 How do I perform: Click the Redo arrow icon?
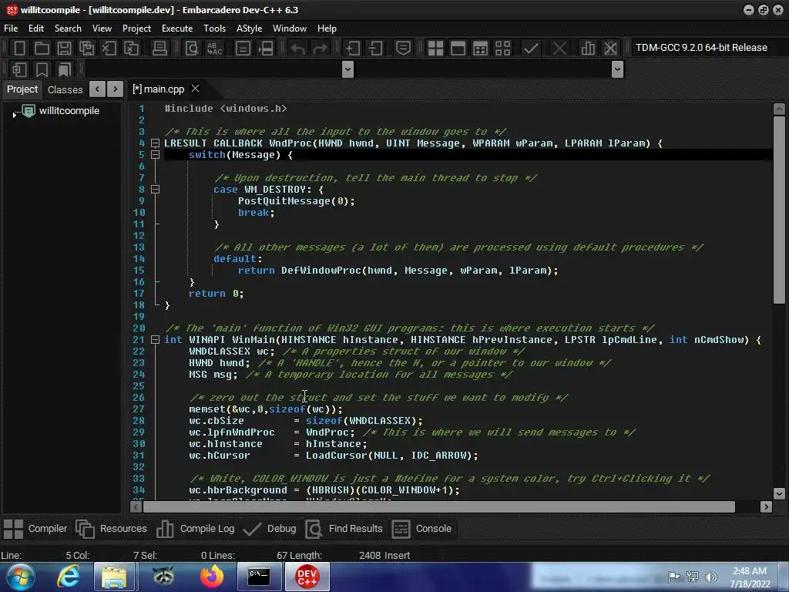pos(320,49)
